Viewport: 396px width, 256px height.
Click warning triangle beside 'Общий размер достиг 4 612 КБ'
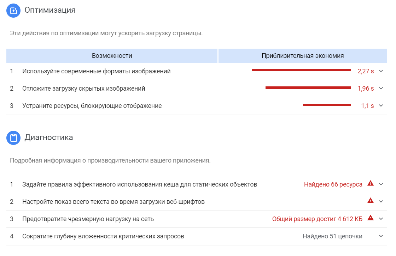(371, 218)
